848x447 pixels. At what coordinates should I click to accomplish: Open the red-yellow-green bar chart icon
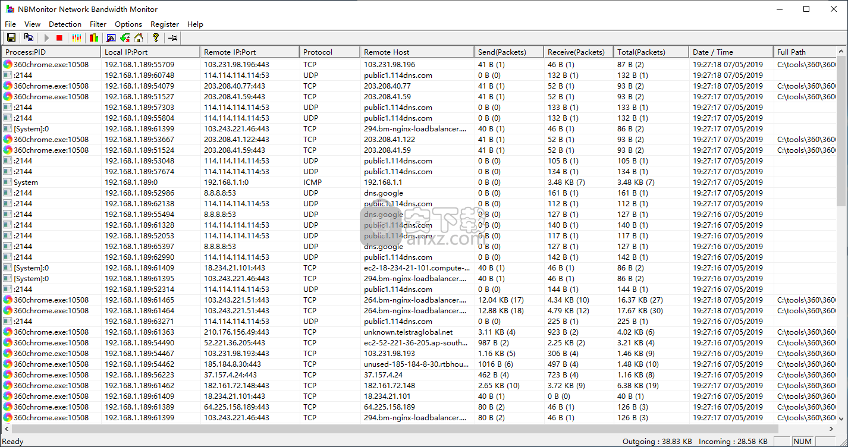pos(93,38)
